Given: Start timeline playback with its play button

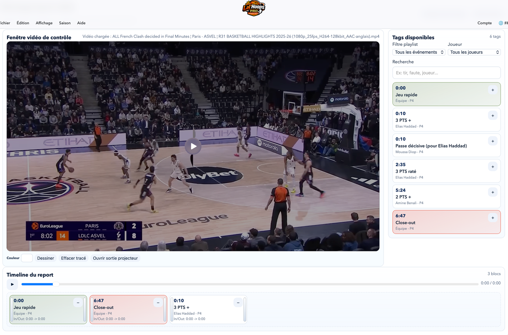Looking at the screenshot, I should pyautogui.click(x=12, y=284).
